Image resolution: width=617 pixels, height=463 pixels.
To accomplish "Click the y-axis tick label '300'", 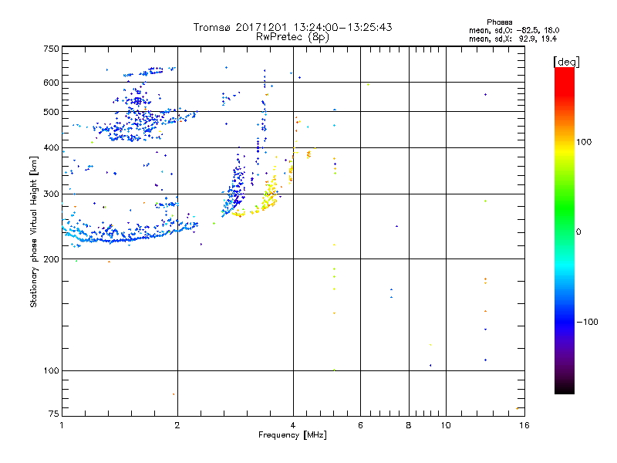I will pos(51,194).
